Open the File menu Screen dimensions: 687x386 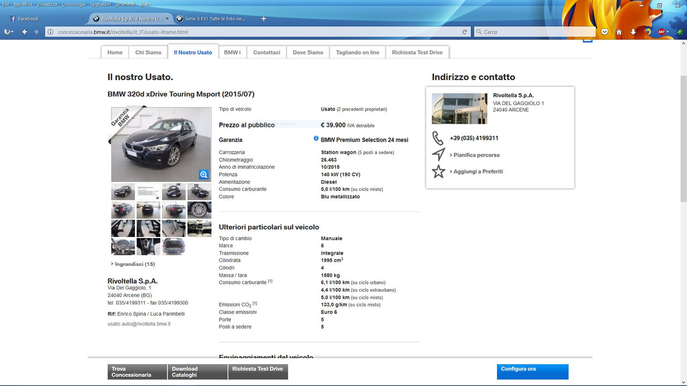(x=6, y=4)
